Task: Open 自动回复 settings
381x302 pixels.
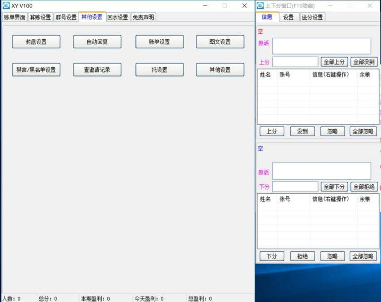Action: (97, 42)
